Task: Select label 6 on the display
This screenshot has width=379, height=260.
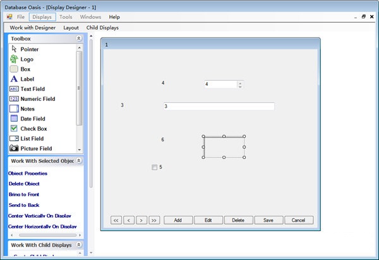Action: 163,139
